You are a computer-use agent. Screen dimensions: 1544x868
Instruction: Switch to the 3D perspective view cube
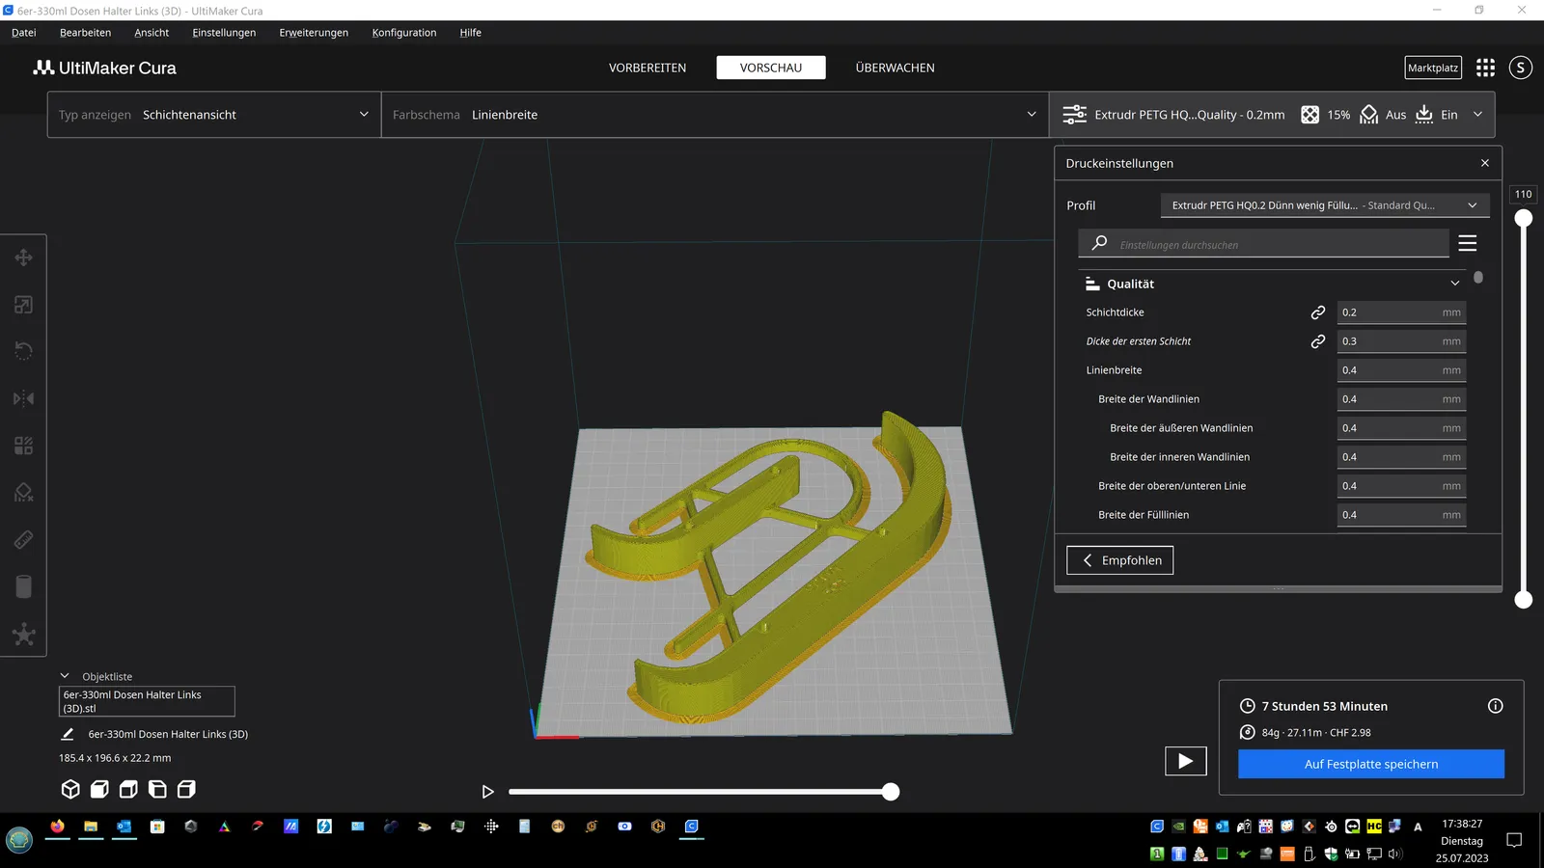pyautogui.click(x=70, y=789)
